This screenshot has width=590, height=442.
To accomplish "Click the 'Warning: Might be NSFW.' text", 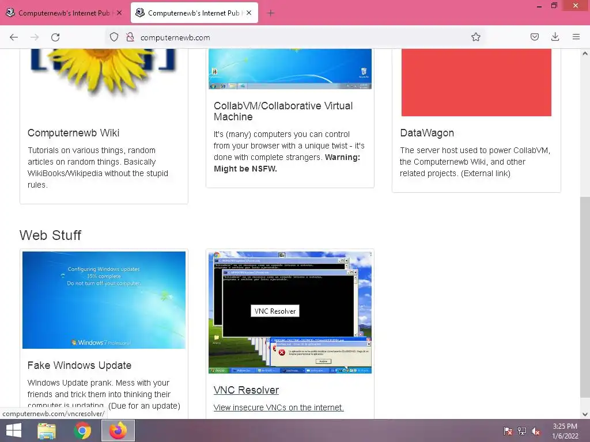I will [x=287, y=163].
